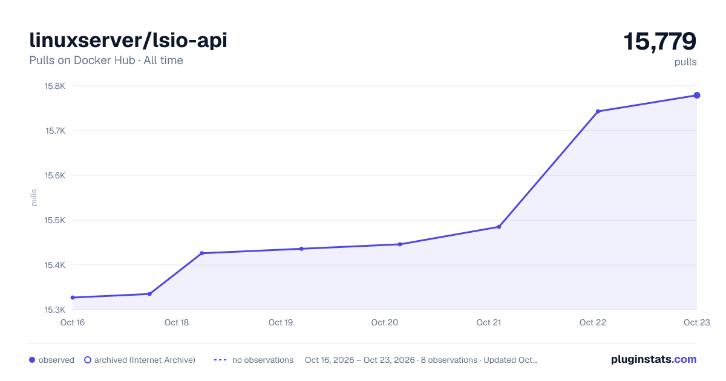Click the 'pulls' label under 15,779
726x381 pixels.
pyautogui.click(x=685, y=62)
